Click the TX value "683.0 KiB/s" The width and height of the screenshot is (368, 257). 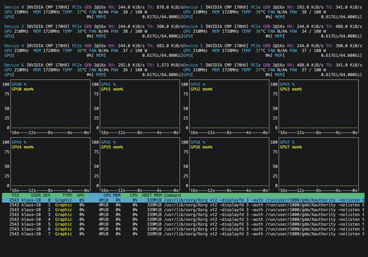click(x=170, y=46)
